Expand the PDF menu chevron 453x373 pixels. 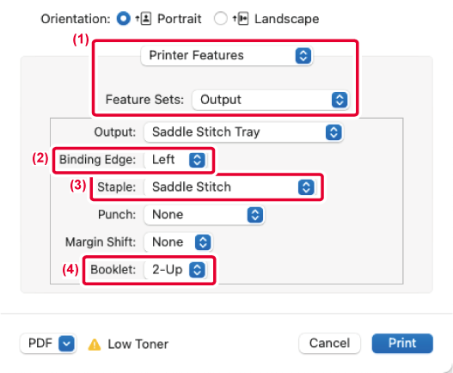click(66, 344)
